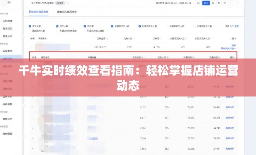
Task: Click the info icon beside 流失指数
Action: point(143,57)
